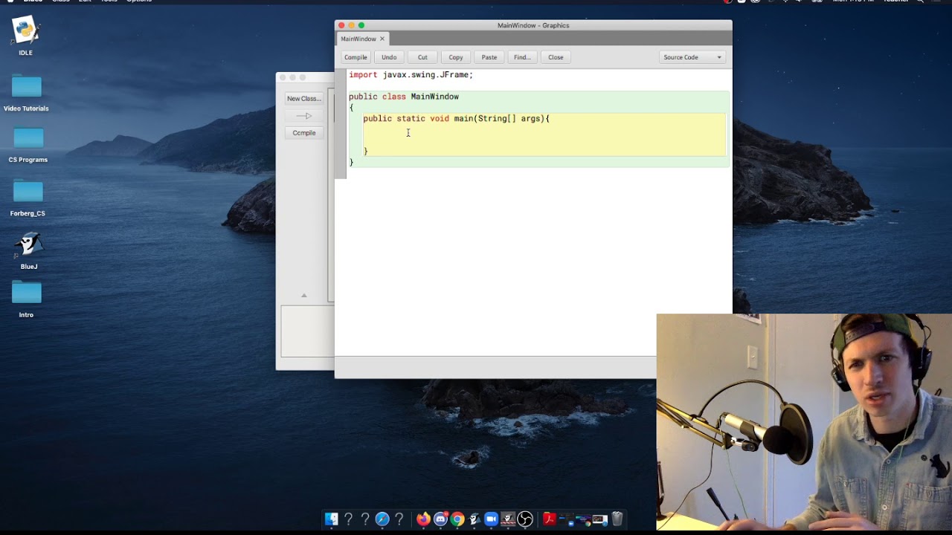Open OBS Studio from the dock

coord(525,519)
